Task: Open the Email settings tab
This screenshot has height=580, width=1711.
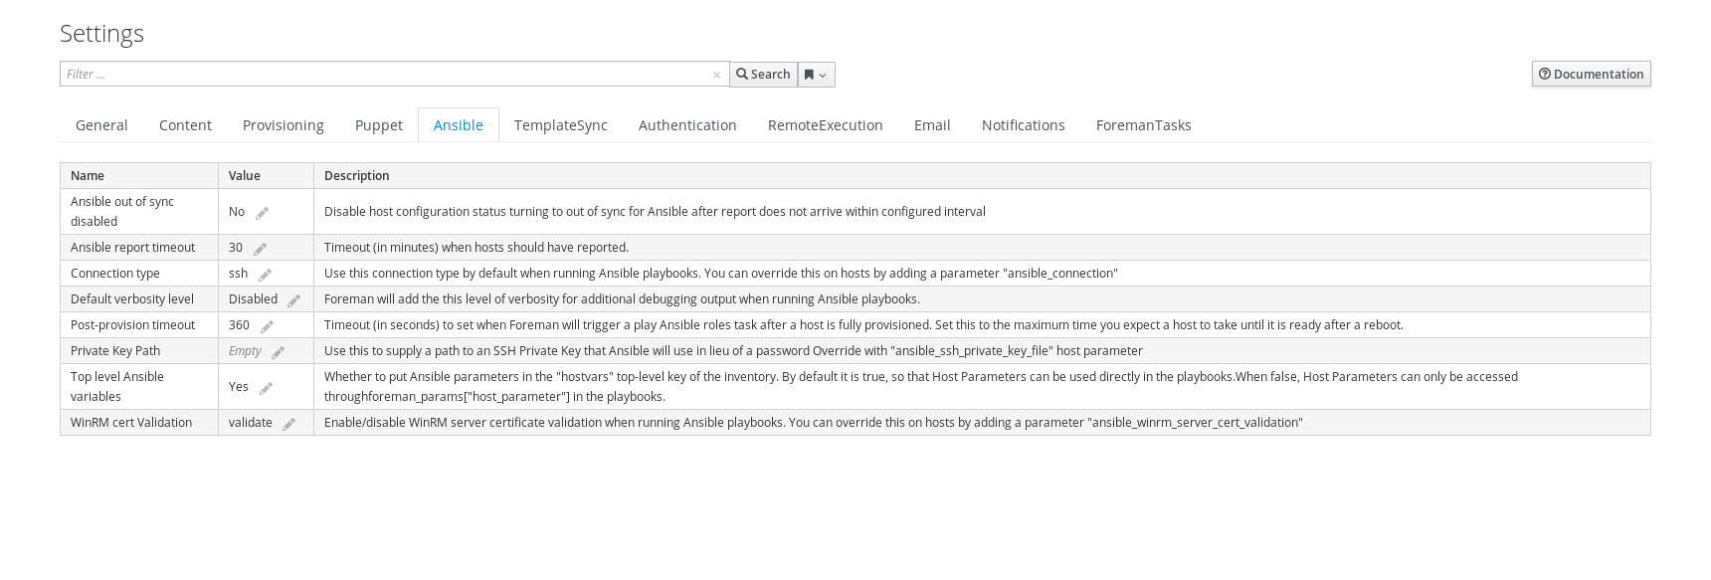Action: (932, 125)
